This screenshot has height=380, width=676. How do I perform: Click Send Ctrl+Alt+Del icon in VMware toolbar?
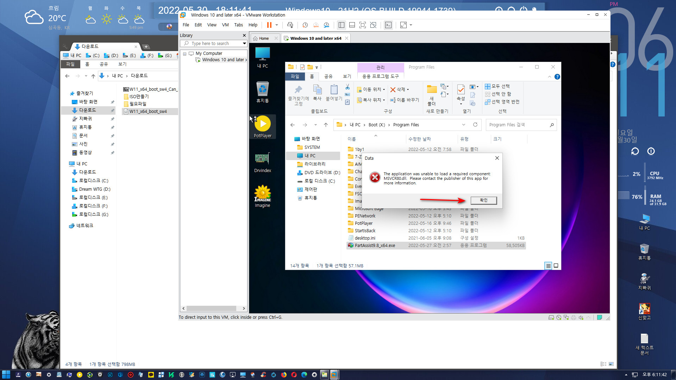click(290, 25)
